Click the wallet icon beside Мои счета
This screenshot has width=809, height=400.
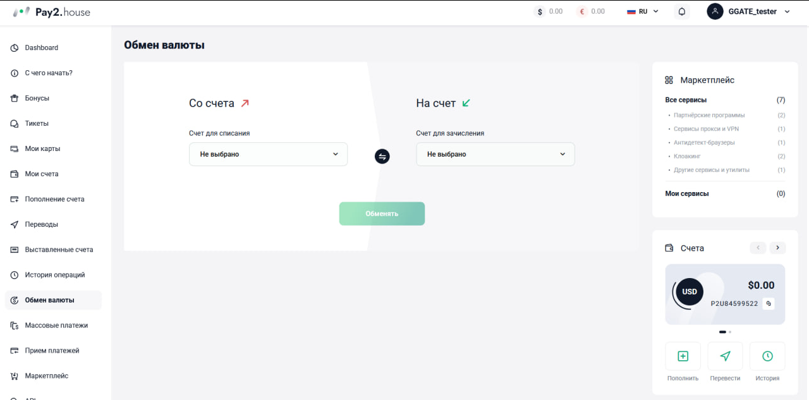coord(15,174)
